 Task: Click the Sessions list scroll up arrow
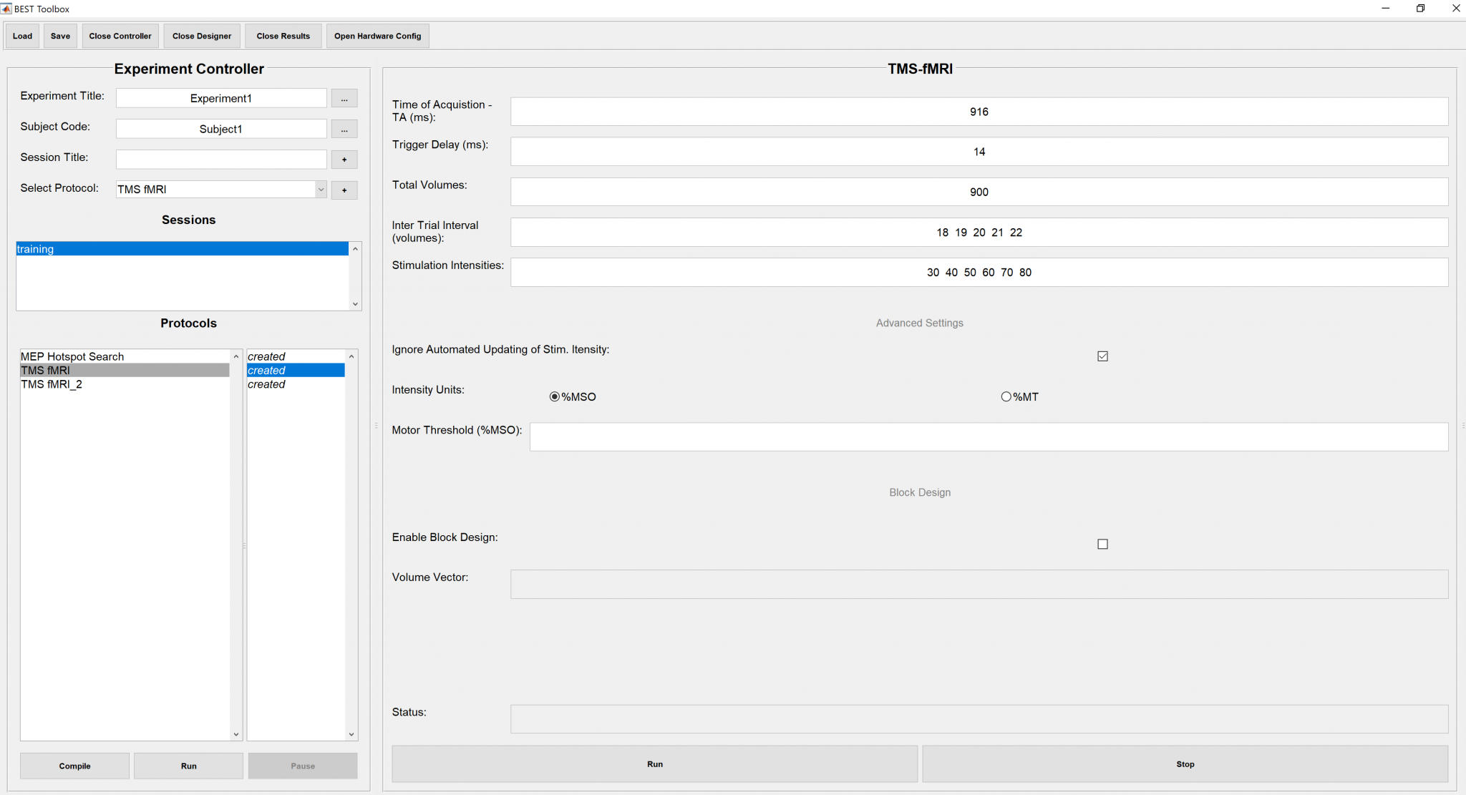coord(355,248)
